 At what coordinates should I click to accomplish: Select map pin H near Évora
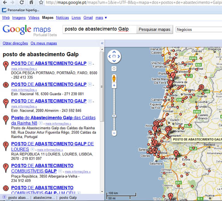[x=176, y=154]
